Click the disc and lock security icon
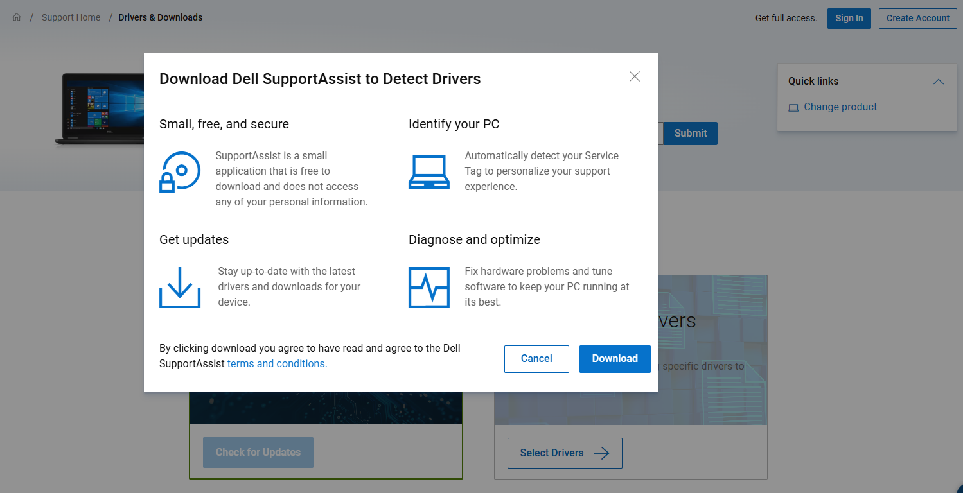Viewport: 963px width, 493px height. tap(180, 172)
